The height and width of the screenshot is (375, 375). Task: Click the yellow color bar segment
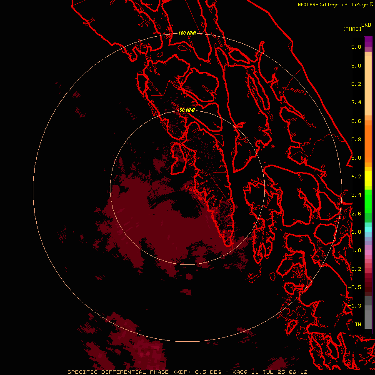pyautogui.click(x=368, y=178)
